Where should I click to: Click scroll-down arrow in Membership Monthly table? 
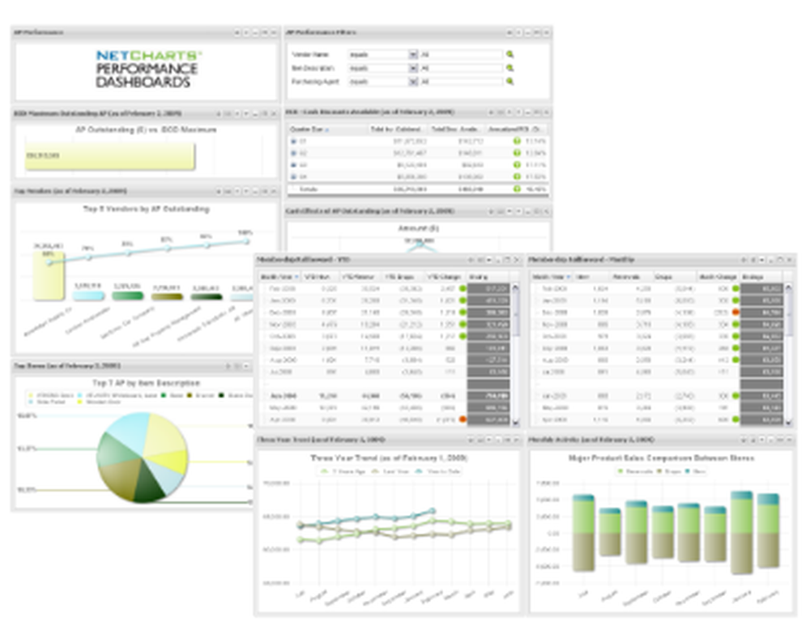tap(788, 422)
